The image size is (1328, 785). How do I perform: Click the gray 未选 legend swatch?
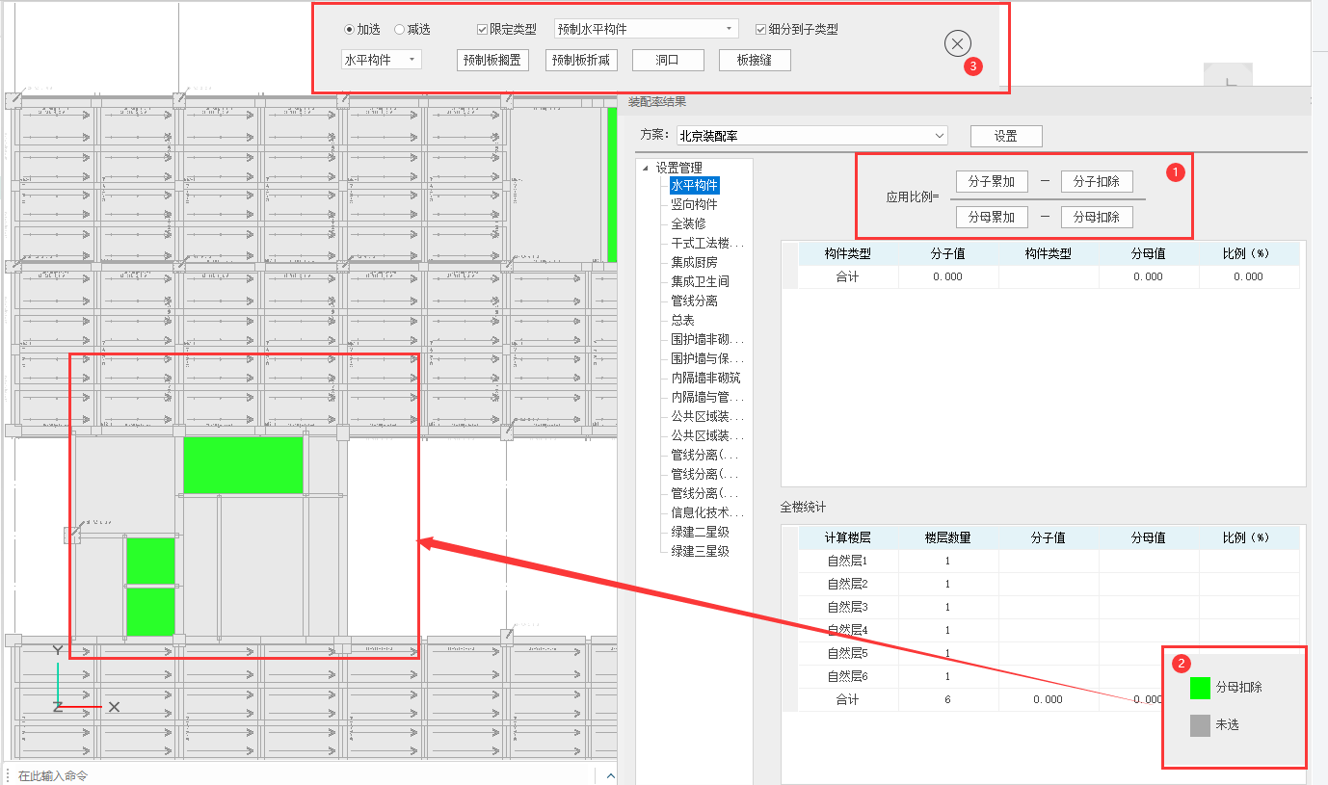[1200, 725]
